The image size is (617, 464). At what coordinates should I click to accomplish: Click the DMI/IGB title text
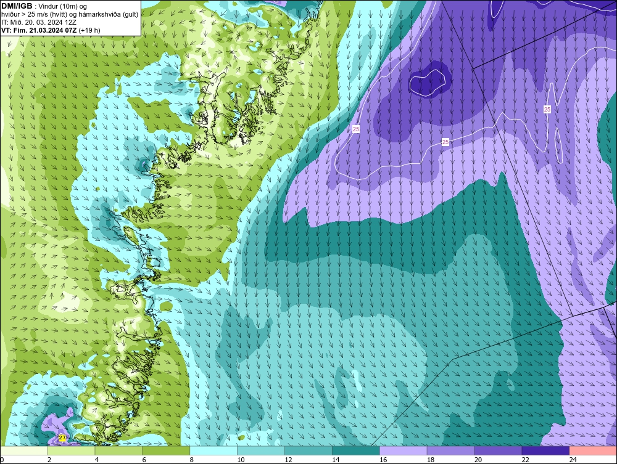pos(17,6)
